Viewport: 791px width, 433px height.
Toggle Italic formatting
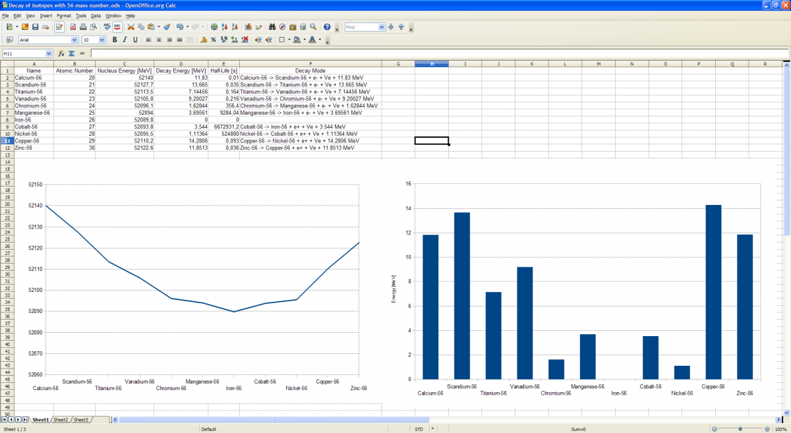coord(125,40)
